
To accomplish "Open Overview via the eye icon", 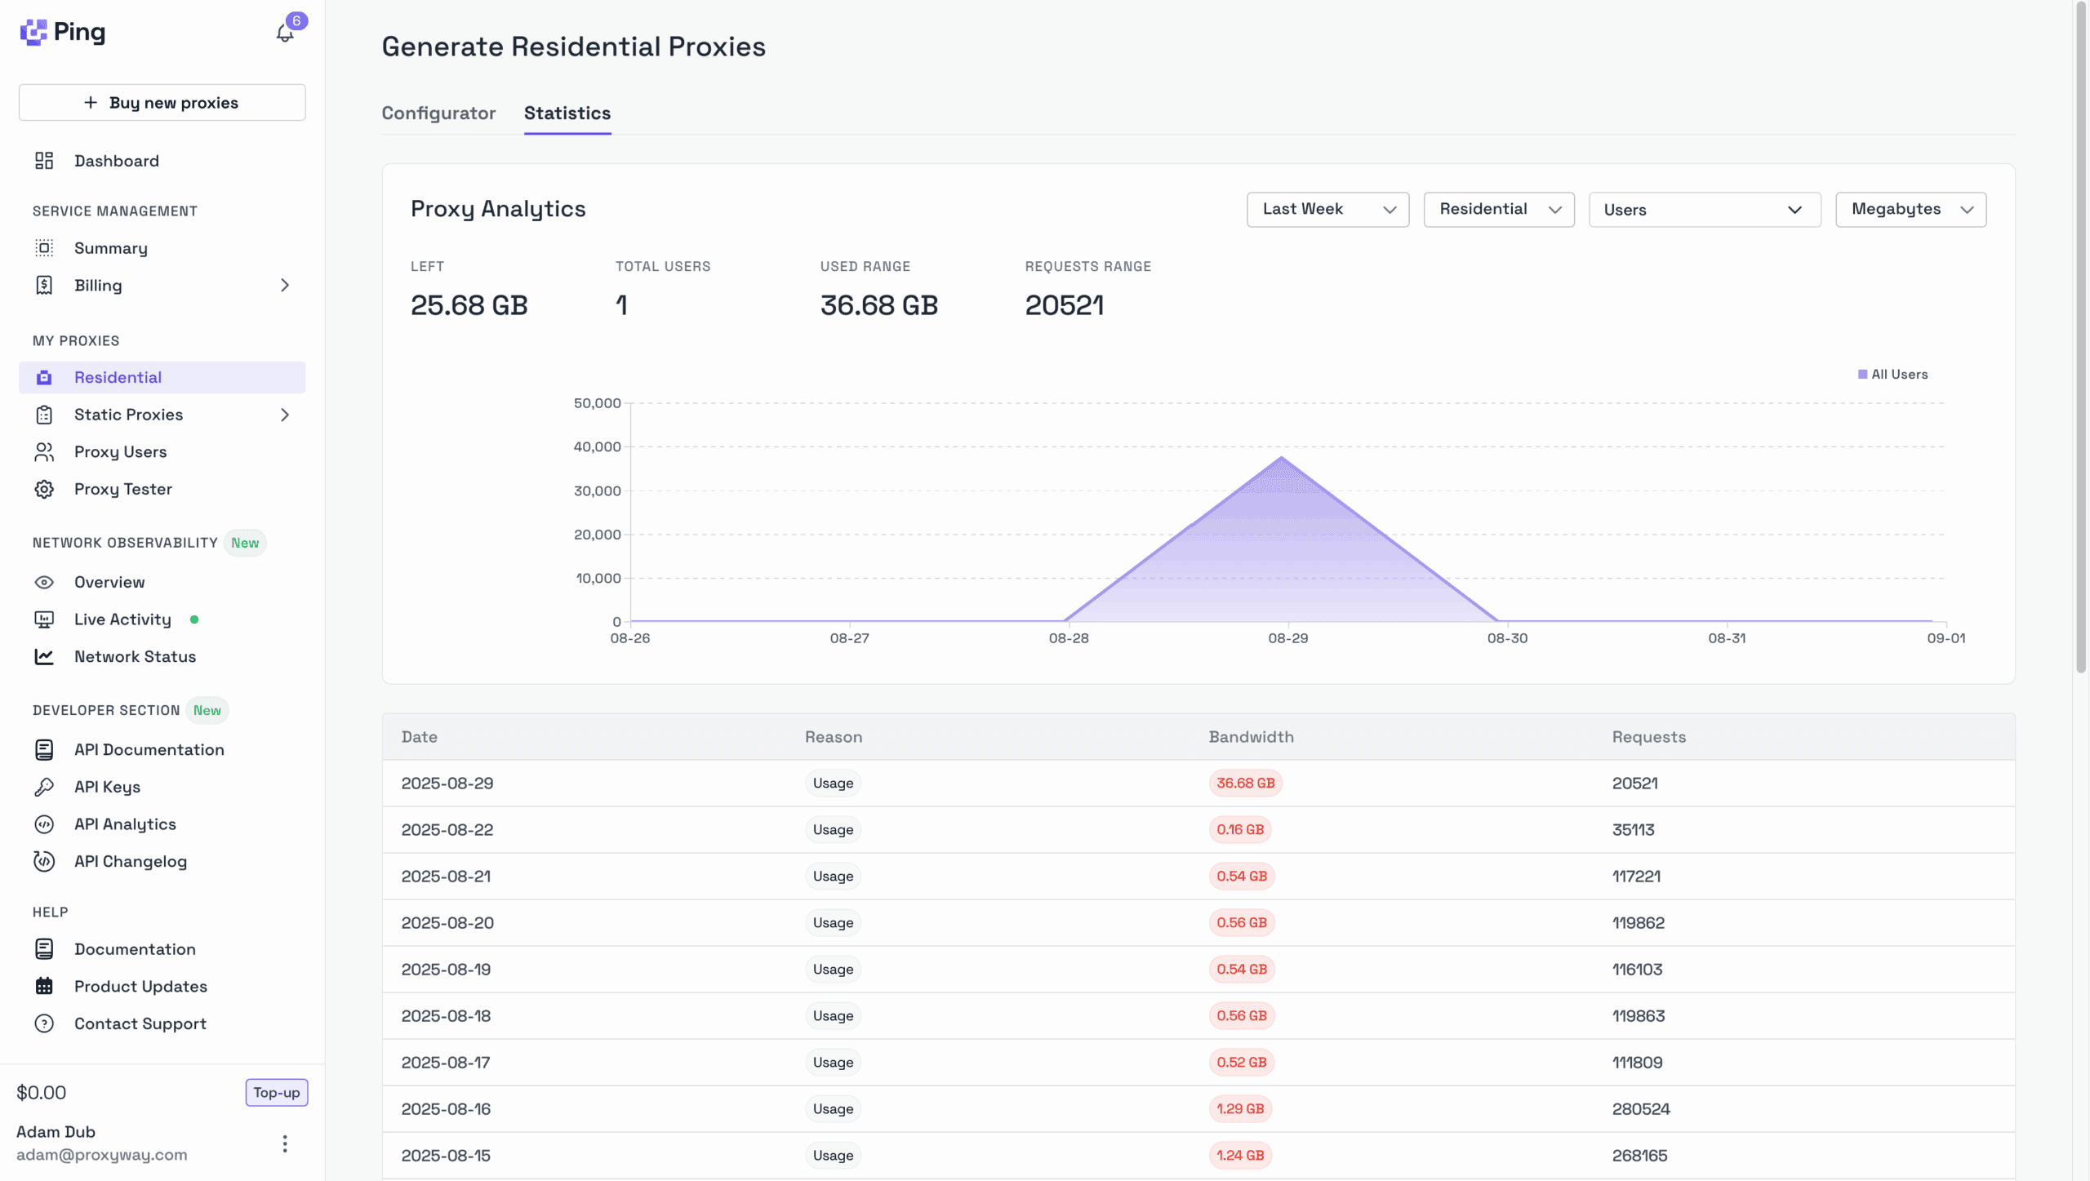I will pyautogui.click(x=44, y=582).
